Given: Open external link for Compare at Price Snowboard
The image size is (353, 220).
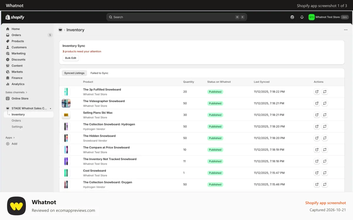Looking at the screenshot, I should pyautogui.click(x=317, y=150).
